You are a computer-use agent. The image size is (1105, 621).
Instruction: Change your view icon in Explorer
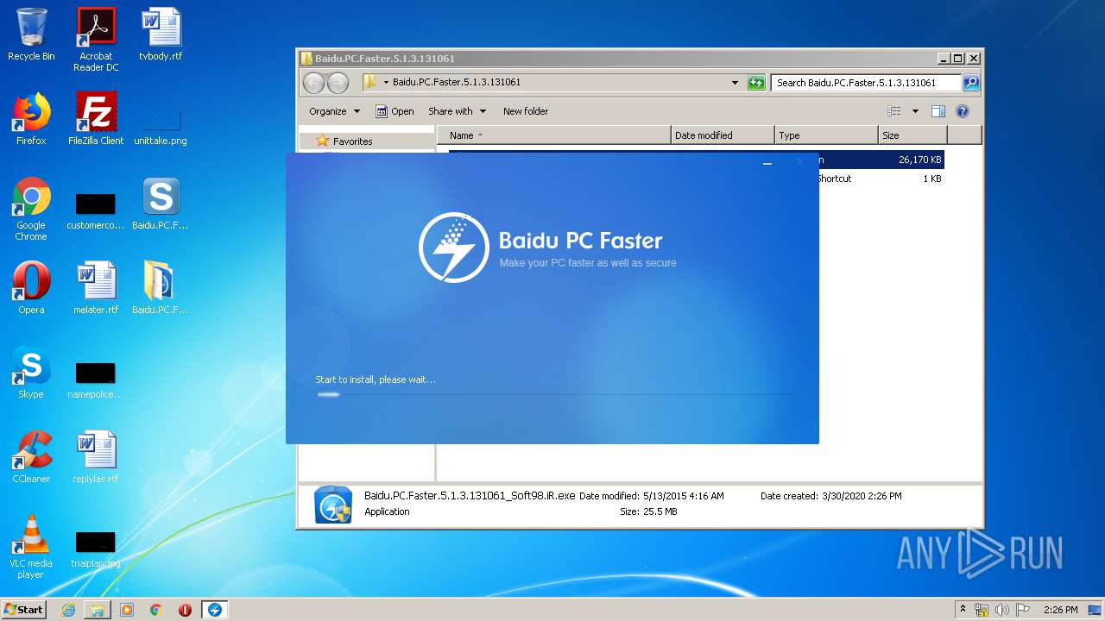click(x=894, y=111)
